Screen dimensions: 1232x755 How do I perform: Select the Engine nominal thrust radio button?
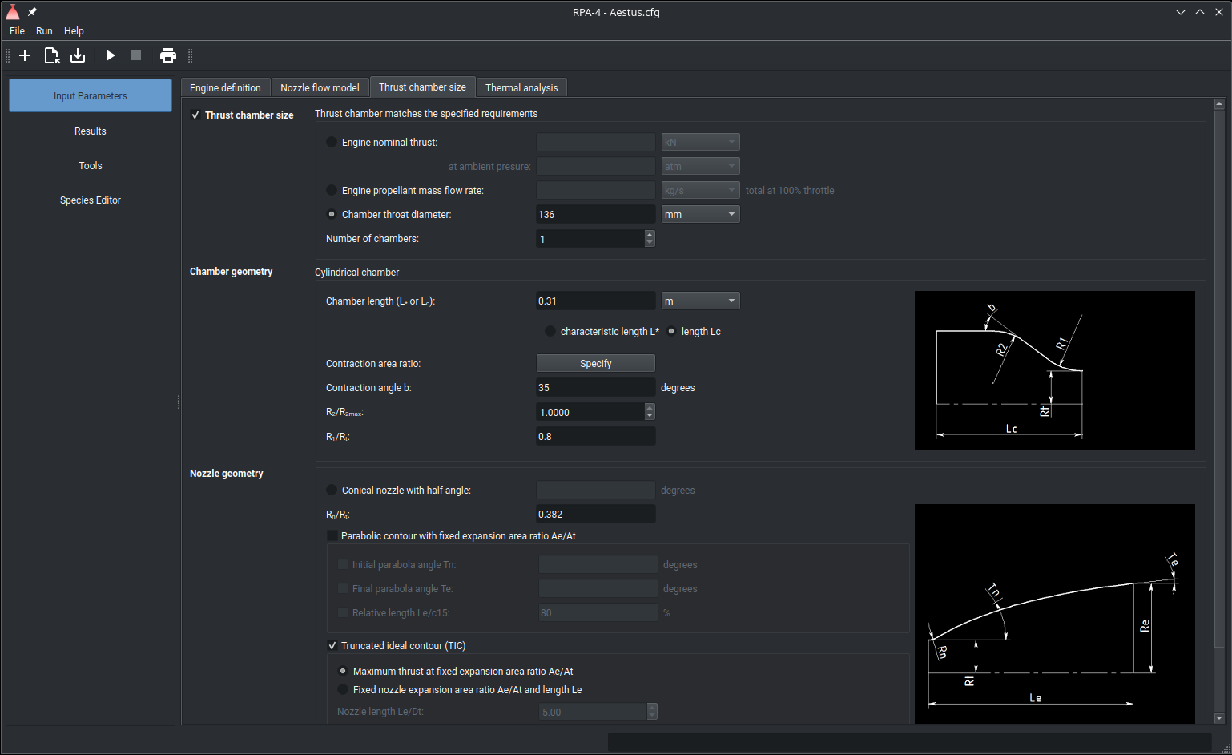coord(332,143)
